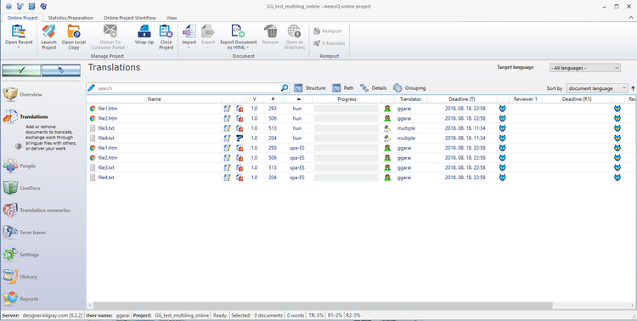Click the sort direction arrow
This screenshot has height=321, width=637.
pos(633,88)
